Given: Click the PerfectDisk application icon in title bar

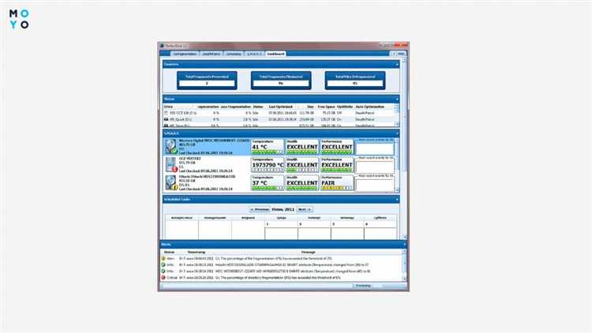Looking at the screenshot, I should (162, 46).
